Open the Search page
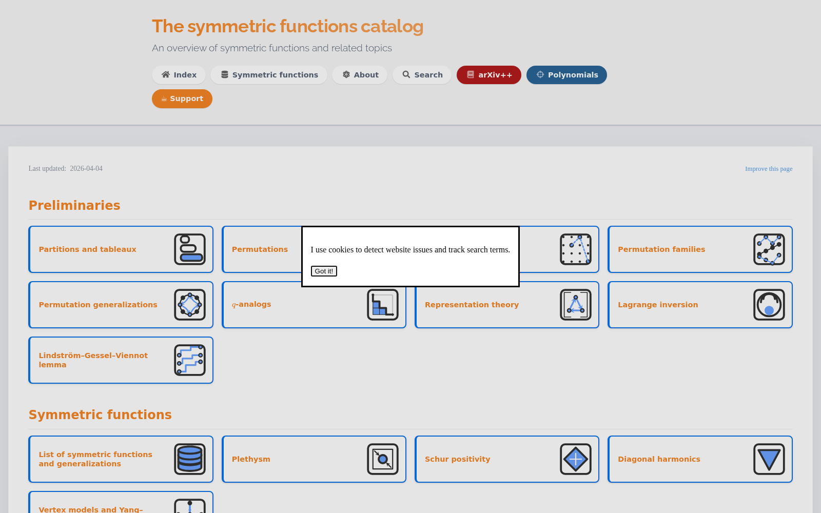The image size is (821, 513). point(422,75)
